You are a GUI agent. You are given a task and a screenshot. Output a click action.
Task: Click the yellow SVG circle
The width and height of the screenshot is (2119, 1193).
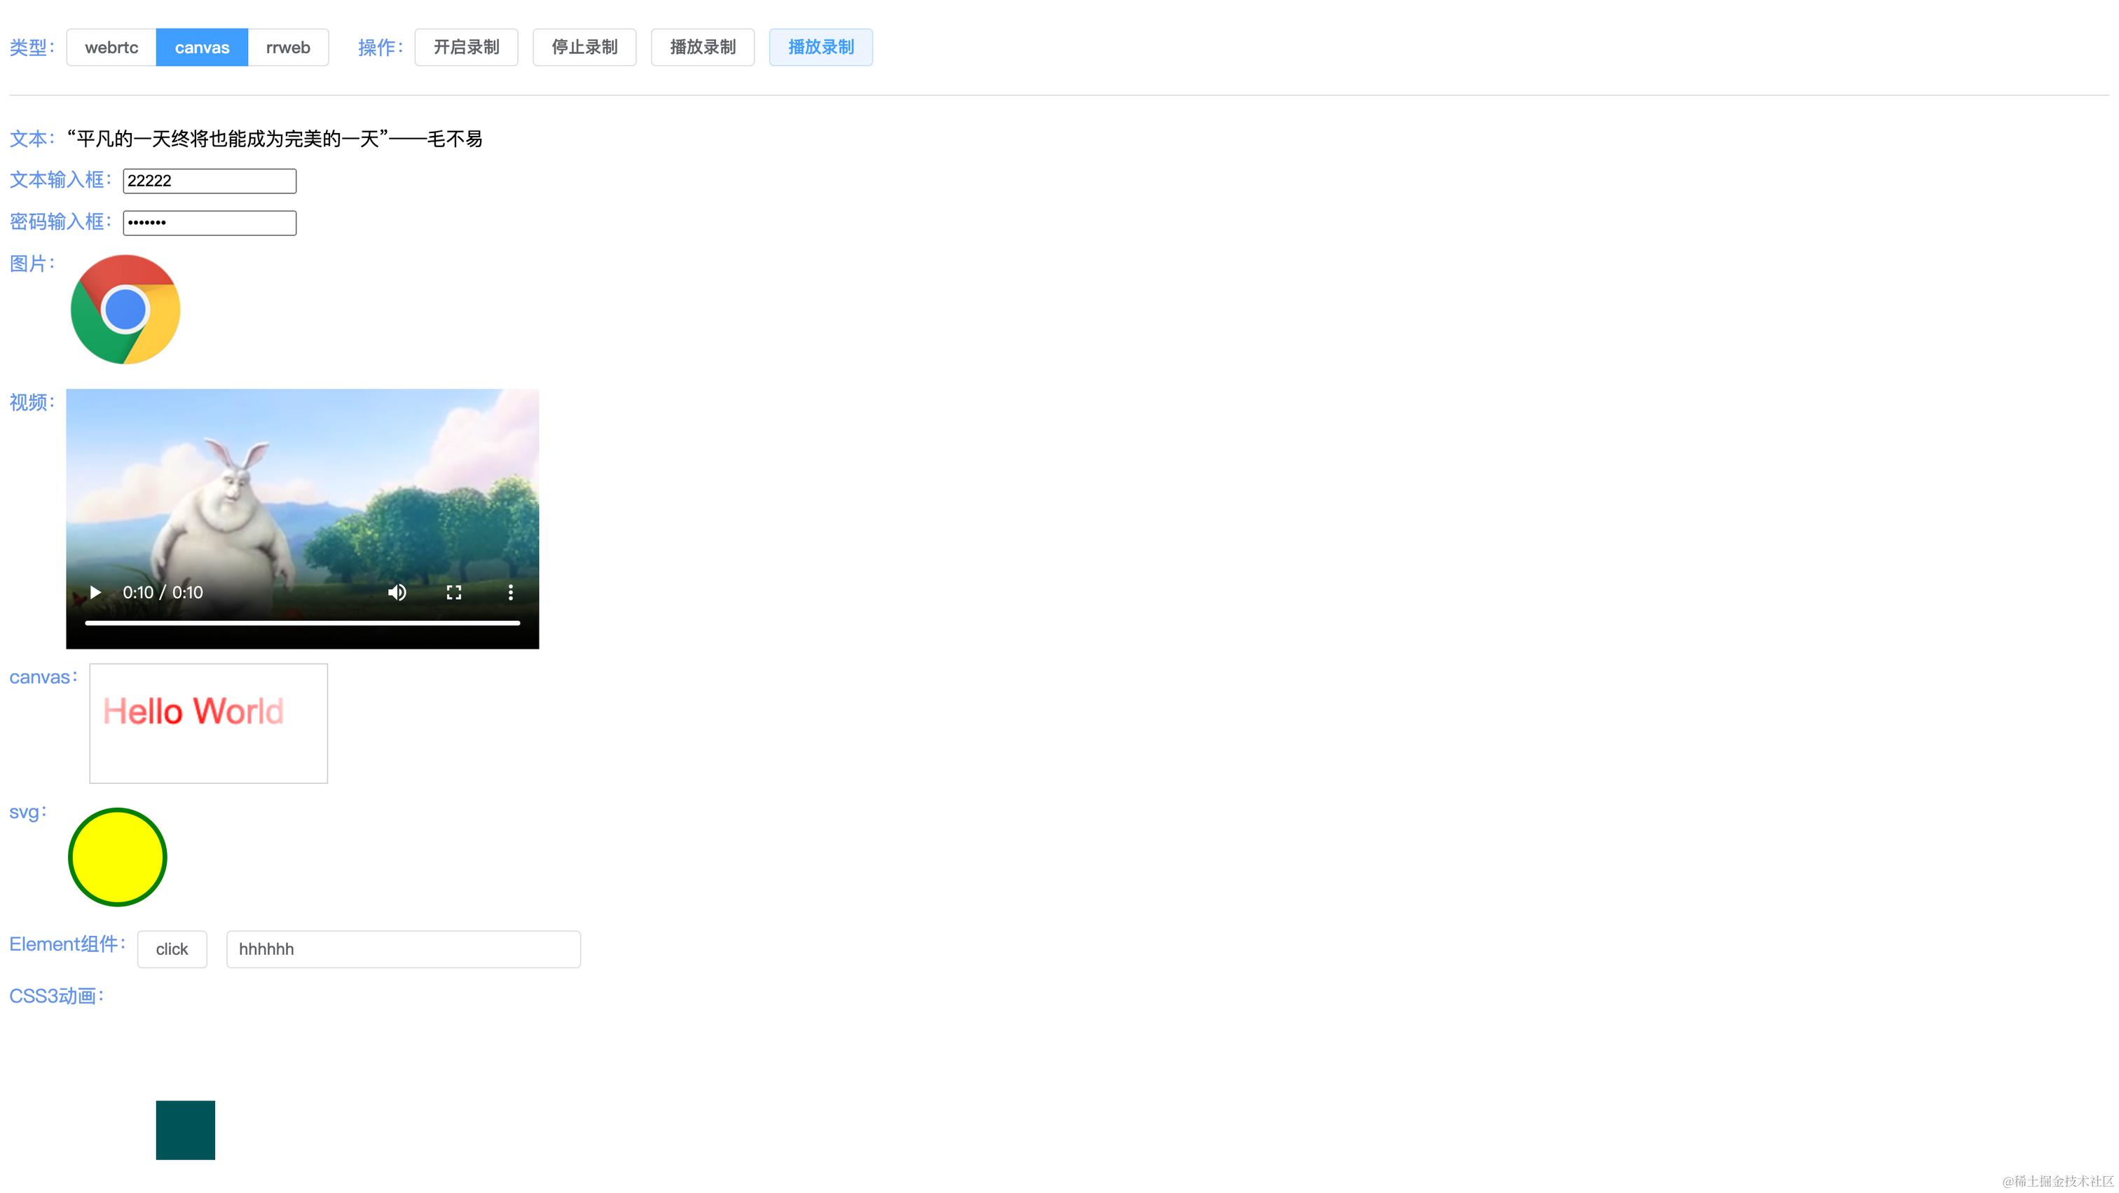pos(118,857)
